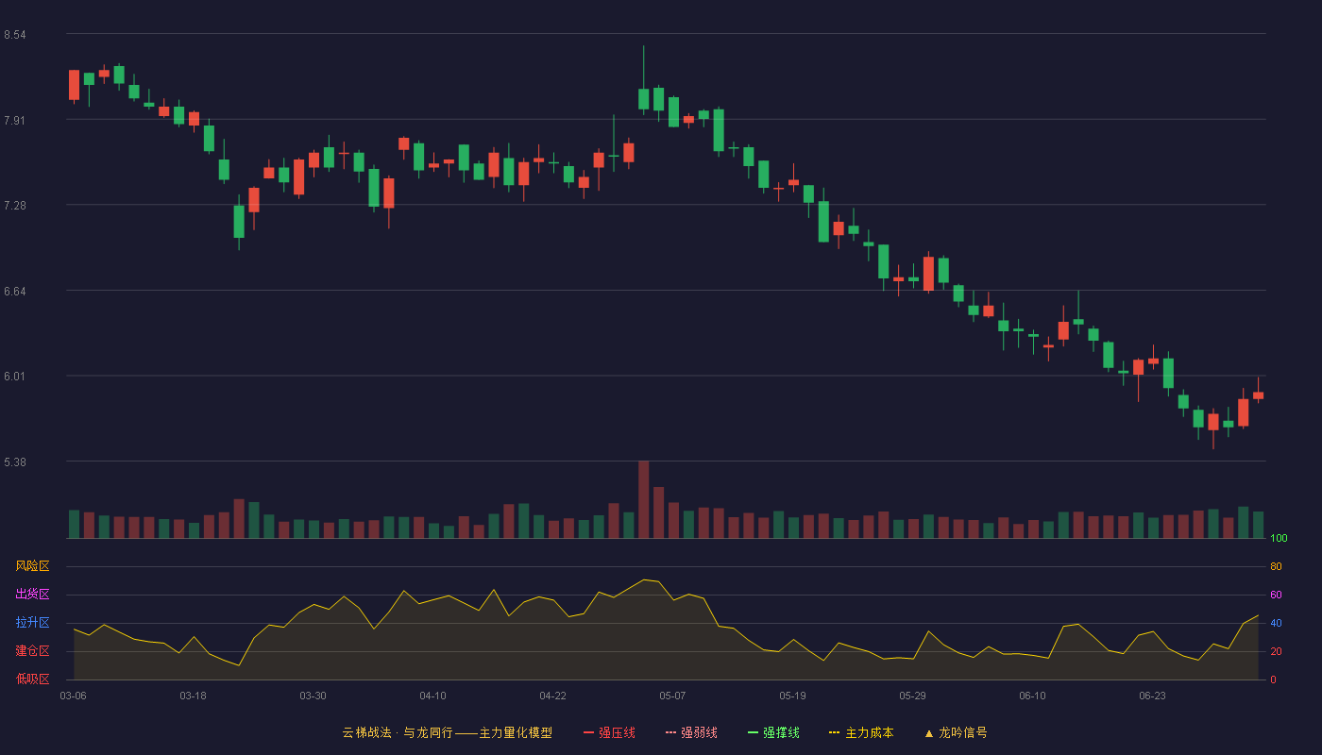Click the 06-23 date label
The image size is (1322, 755).
[1152, 696]
